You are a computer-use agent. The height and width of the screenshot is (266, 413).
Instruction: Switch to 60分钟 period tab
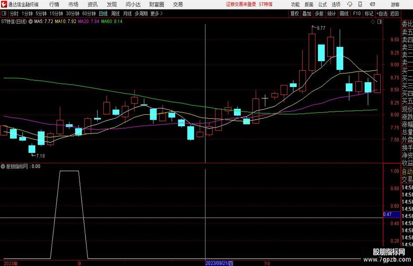pos(89,14)
